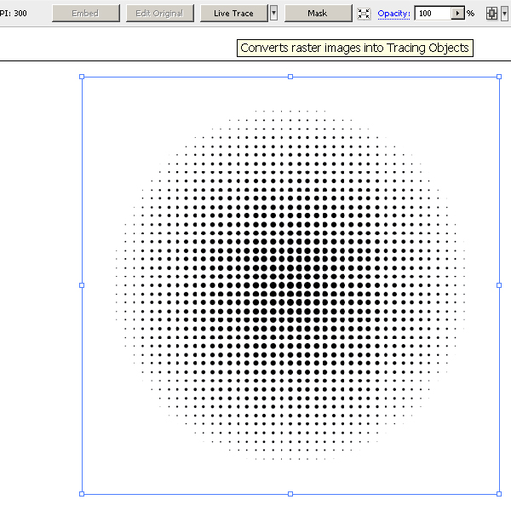This screenshot has height=511, width=511.
Task: Select the bottom-left bounding box handle
Action: point(82,494)
